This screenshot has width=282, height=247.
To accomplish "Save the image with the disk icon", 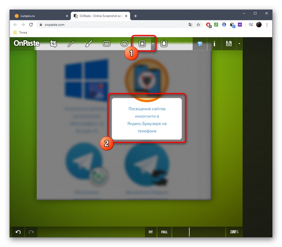I will (229, 43).
